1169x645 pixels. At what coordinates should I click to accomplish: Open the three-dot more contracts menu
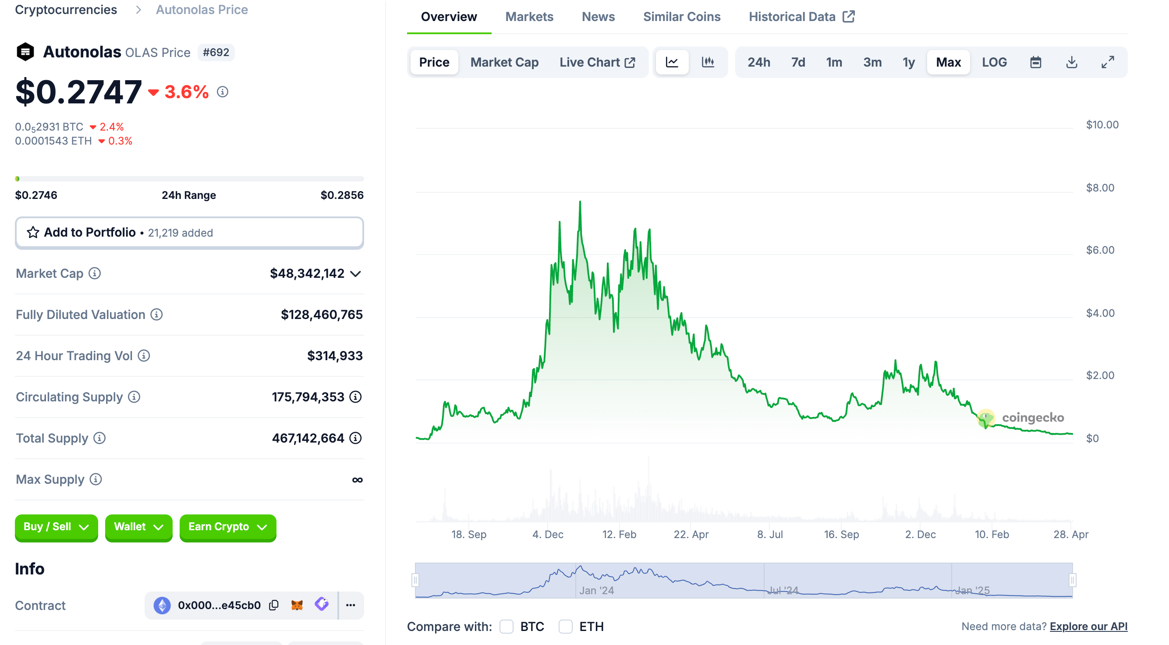351,606
